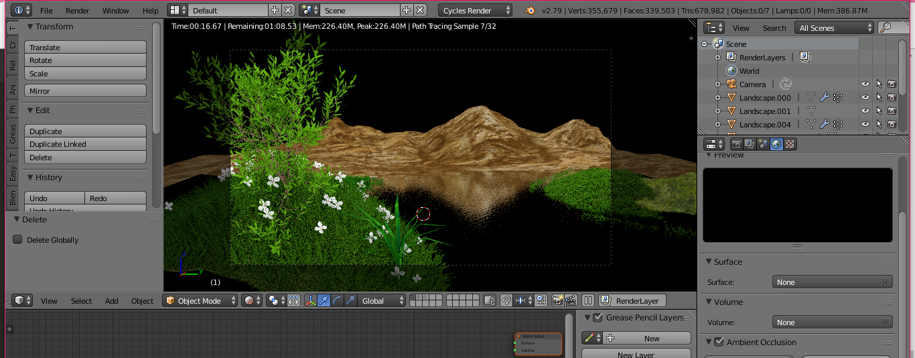This screenshot has width=915, height=358.
Task: Open the Add menu in 3D viewport header
Action: pos(112,301)
